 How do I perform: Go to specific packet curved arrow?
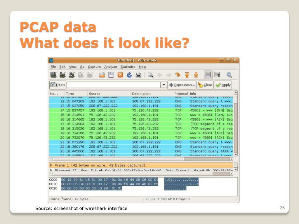tap(178, 75)
